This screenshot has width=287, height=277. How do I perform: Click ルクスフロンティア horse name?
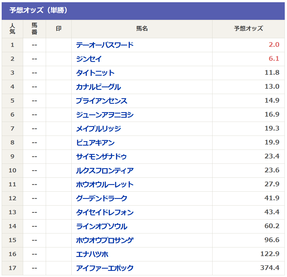105,171
